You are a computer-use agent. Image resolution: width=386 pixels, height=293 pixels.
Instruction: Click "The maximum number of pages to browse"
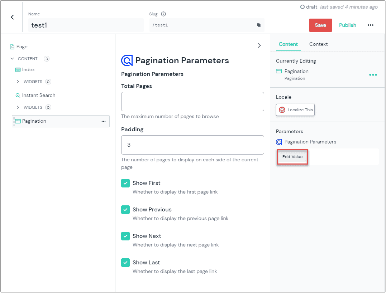(170, 117)
